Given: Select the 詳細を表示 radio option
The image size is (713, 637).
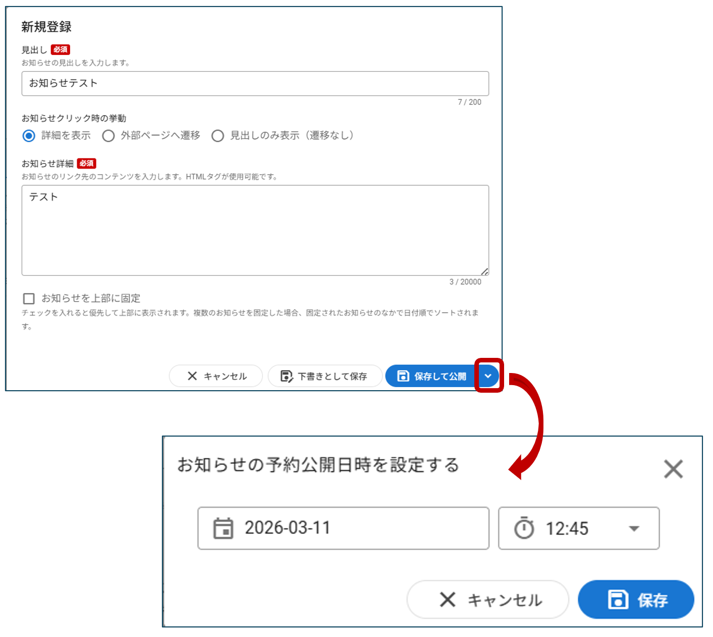Looking at the screenshot, I should click(29, 136).
